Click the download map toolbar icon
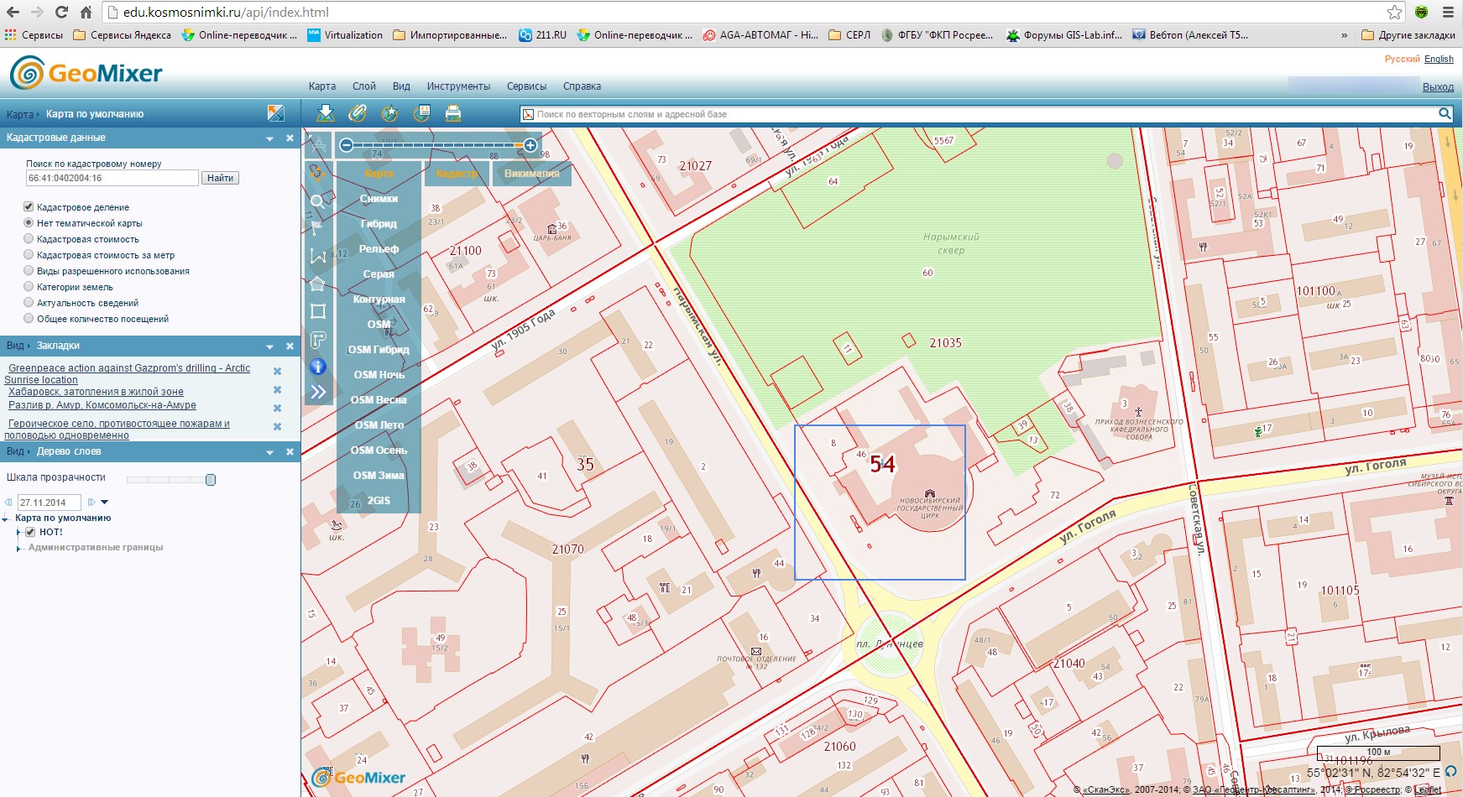Image resolution: width=1463 pixels, height=797 pixels. pos(326,113)
